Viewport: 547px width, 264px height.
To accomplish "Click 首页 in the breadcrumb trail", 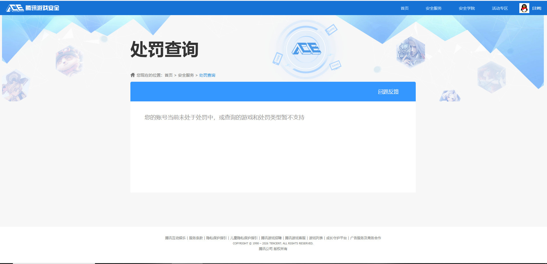I will point(168,75).
